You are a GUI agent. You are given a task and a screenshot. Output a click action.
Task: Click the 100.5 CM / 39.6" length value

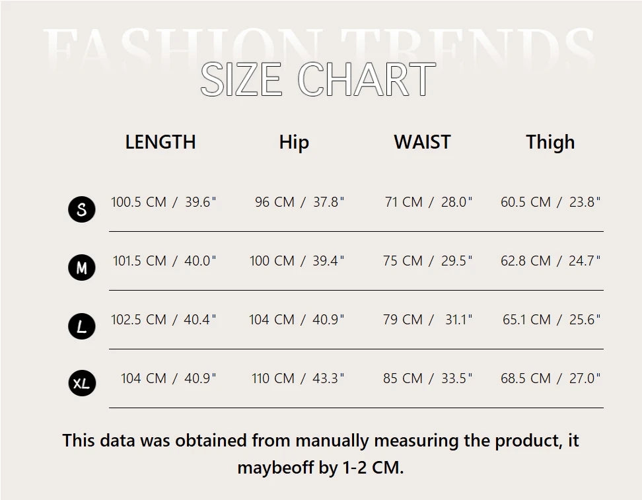164,202
